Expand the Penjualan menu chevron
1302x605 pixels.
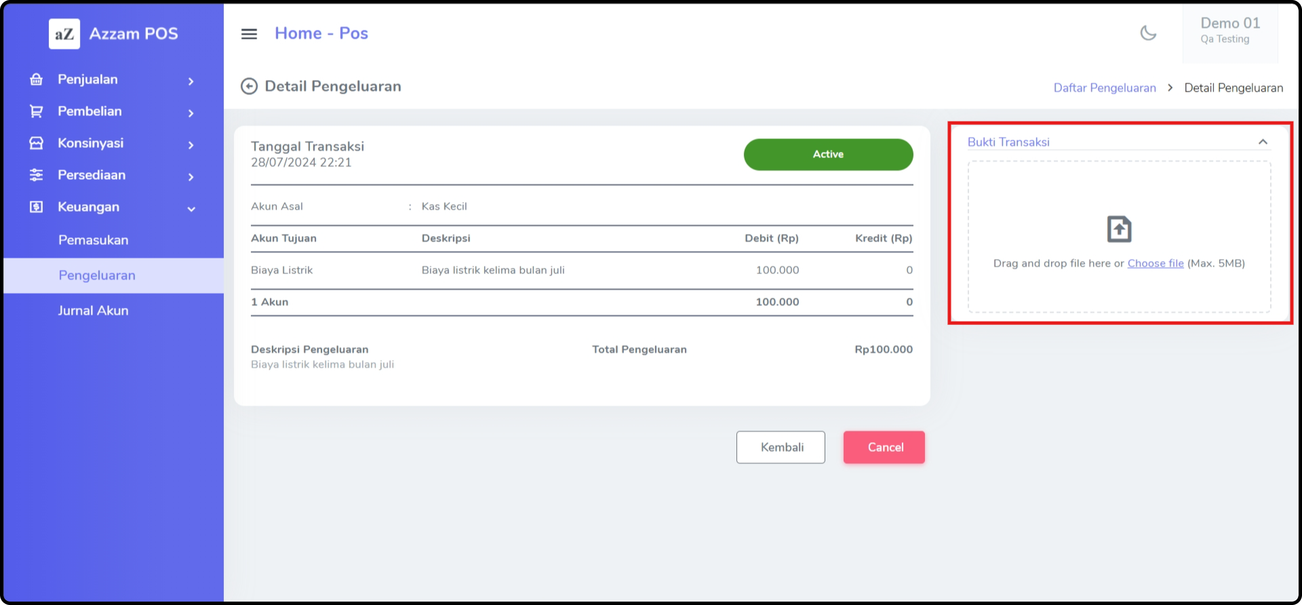pos(191,81)
